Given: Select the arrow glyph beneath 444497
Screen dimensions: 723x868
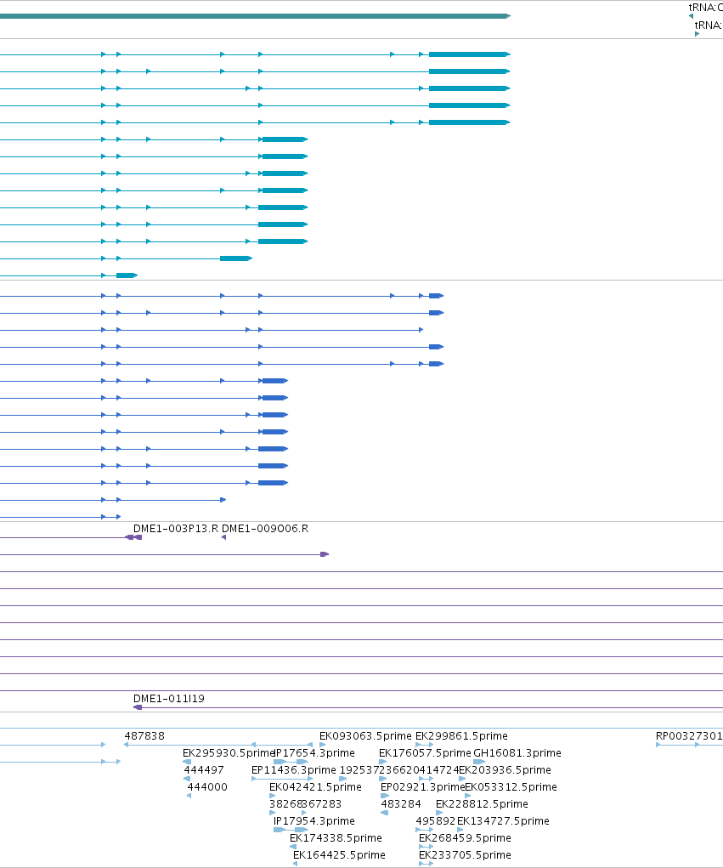Looking at the screenshot, I should 187,779.
